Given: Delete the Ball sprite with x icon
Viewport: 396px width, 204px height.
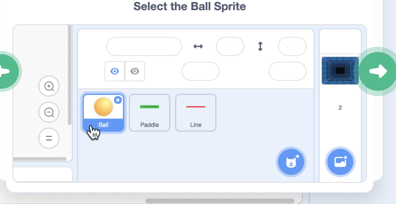Looking at the screenshot, I should click(x=118, y=100).
